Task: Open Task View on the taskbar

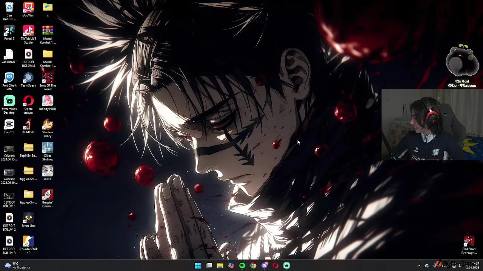Action: click(209, 265)
